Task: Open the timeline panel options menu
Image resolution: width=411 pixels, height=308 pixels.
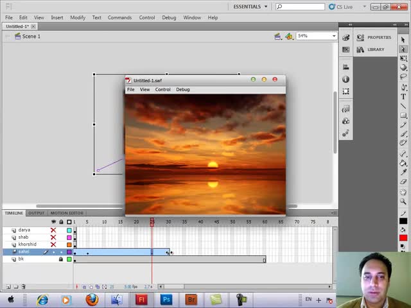Action: 333,213
